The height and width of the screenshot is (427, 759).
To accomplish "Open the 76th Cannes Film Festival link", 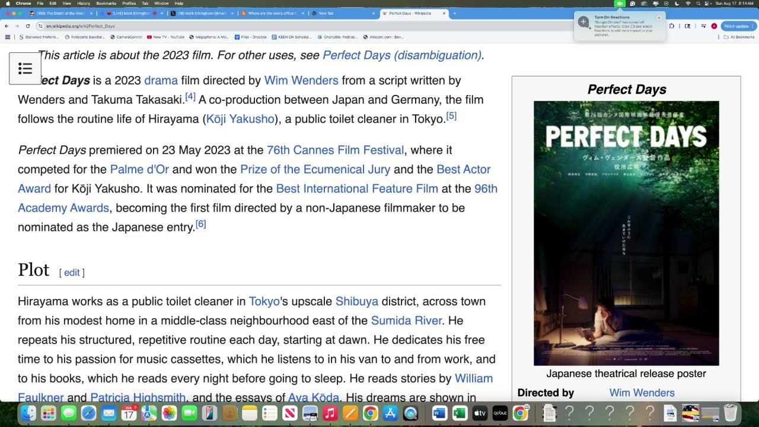I will coord(335,150).
